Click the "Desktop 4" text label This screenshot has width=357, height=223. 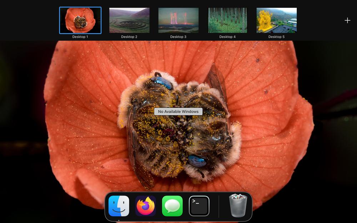coord(227,37)
